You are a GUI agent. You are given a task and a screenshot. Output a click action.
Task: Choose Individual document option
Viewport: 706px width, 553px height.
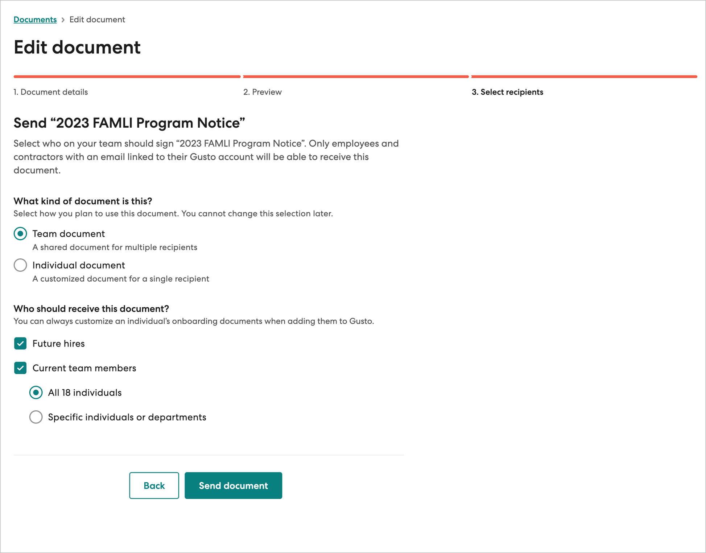click(20, 265)
